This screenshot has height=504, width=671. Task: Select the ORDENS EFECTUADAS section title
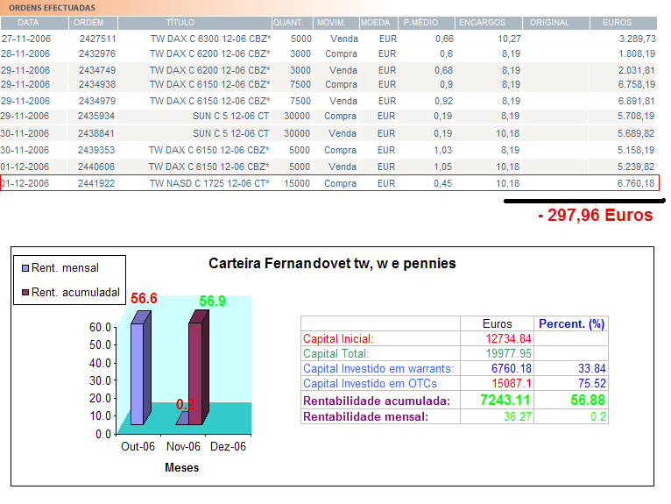[53, 8]
